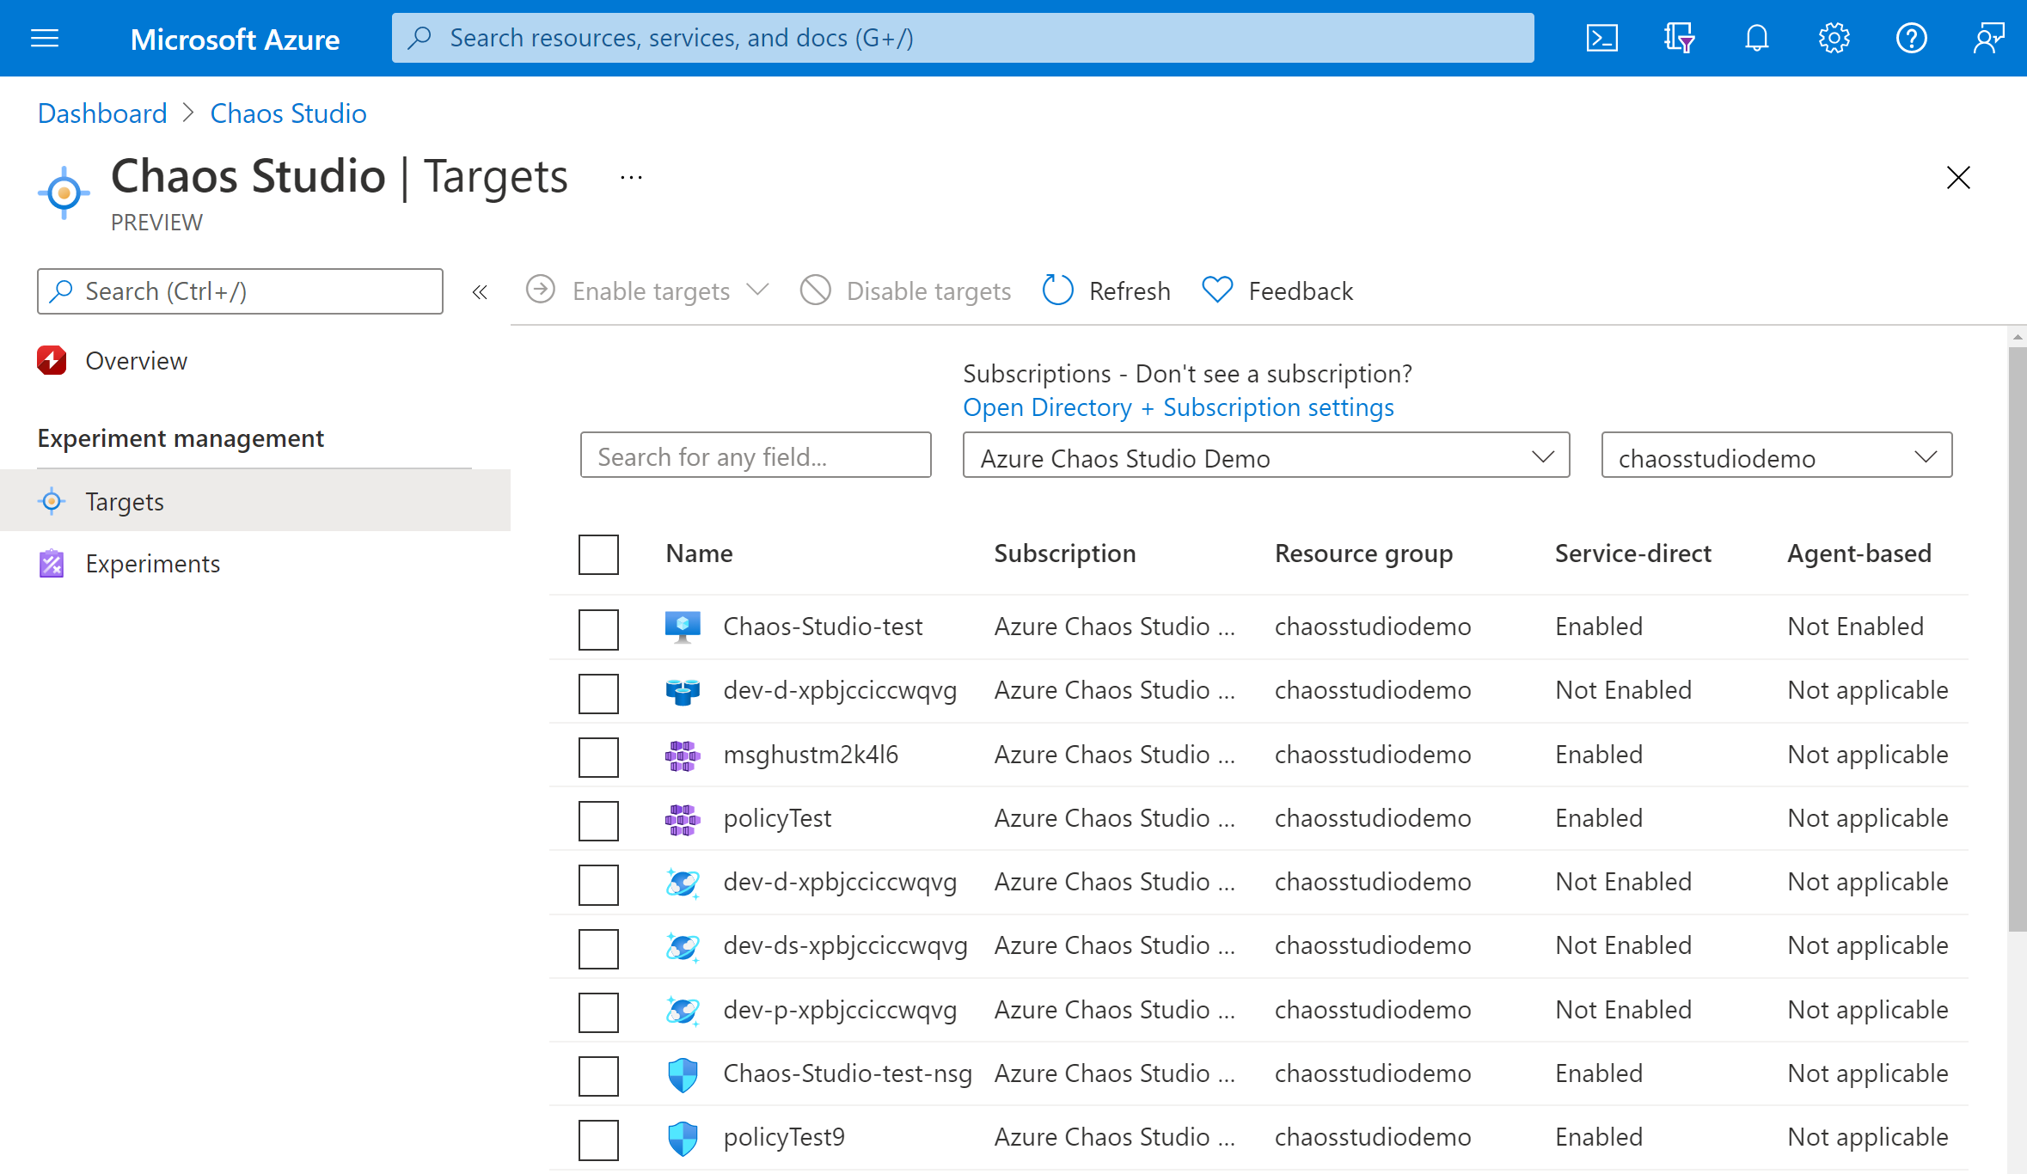Screen dimensions: 2027x1174
Task: Click the Refresh icon button
Action: pos(1056,290)
